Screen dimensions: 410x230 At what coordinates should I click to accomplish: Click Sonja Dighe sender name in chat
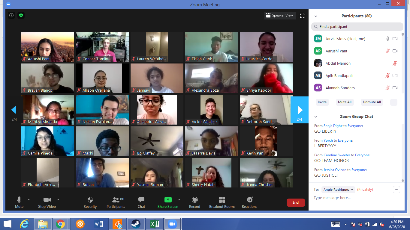coord(333,126)
